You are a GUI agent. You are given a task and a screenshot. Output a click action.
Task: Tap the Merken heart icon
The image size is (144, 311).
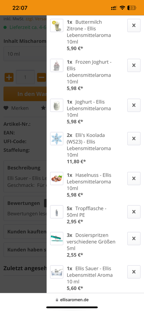[x=6, y=108]
